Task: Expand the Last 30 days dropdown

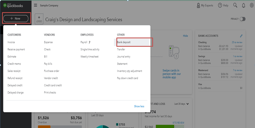Action: click(181, 104)
